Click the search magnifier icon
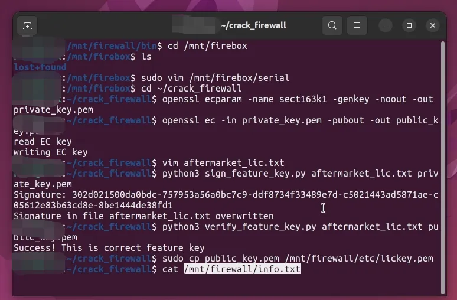Screen dimensions: 457x300 (x=332, y=25)
